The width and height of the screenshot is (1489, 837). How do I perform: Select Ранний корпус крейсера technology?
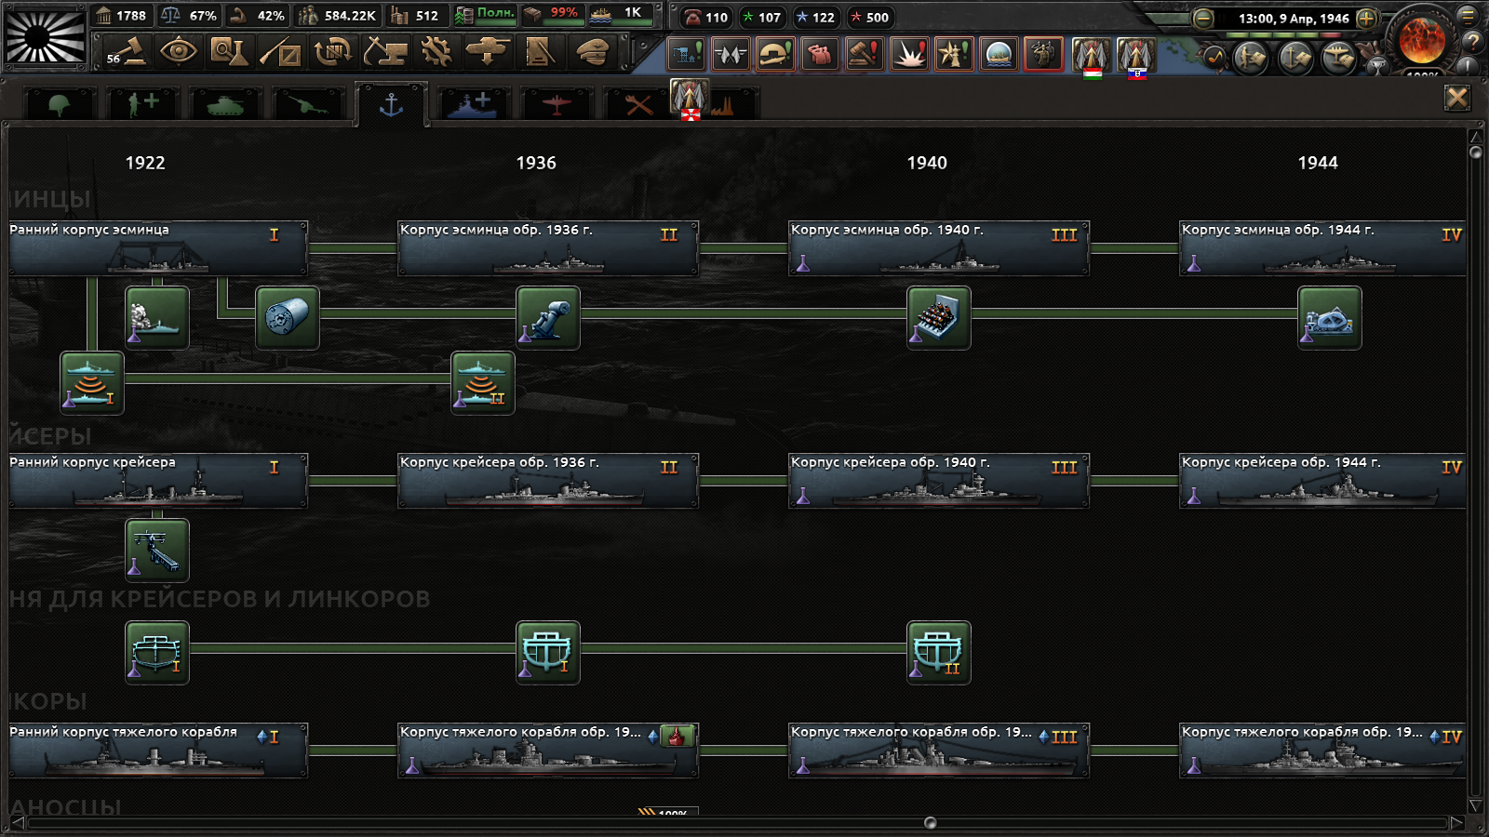click(x=158, y=481)
